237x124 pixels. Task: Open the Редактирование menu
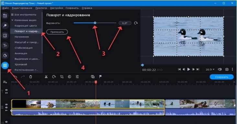coord(22,8)
